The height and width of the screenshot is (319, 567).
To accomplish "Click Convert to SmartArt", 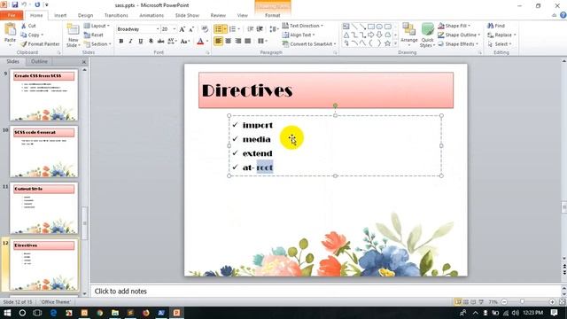I will coord(309,43).
